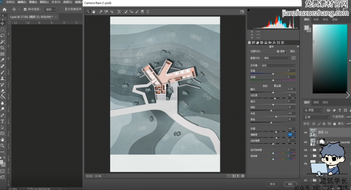Switch to the 通道 channels tab
The height and width of the screenshot is (190, 351).
(x=316, y=102)
